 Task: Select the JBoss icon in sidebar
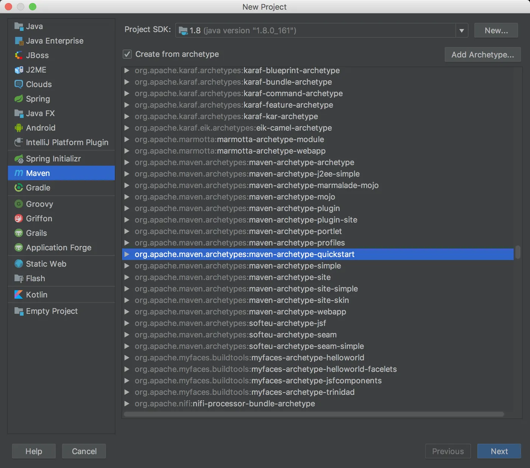point(19,55)
